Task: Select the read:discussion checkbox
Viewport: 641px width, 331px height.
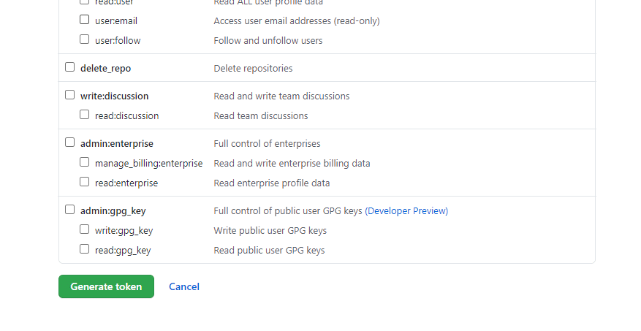Action: [x=85, y=115]
